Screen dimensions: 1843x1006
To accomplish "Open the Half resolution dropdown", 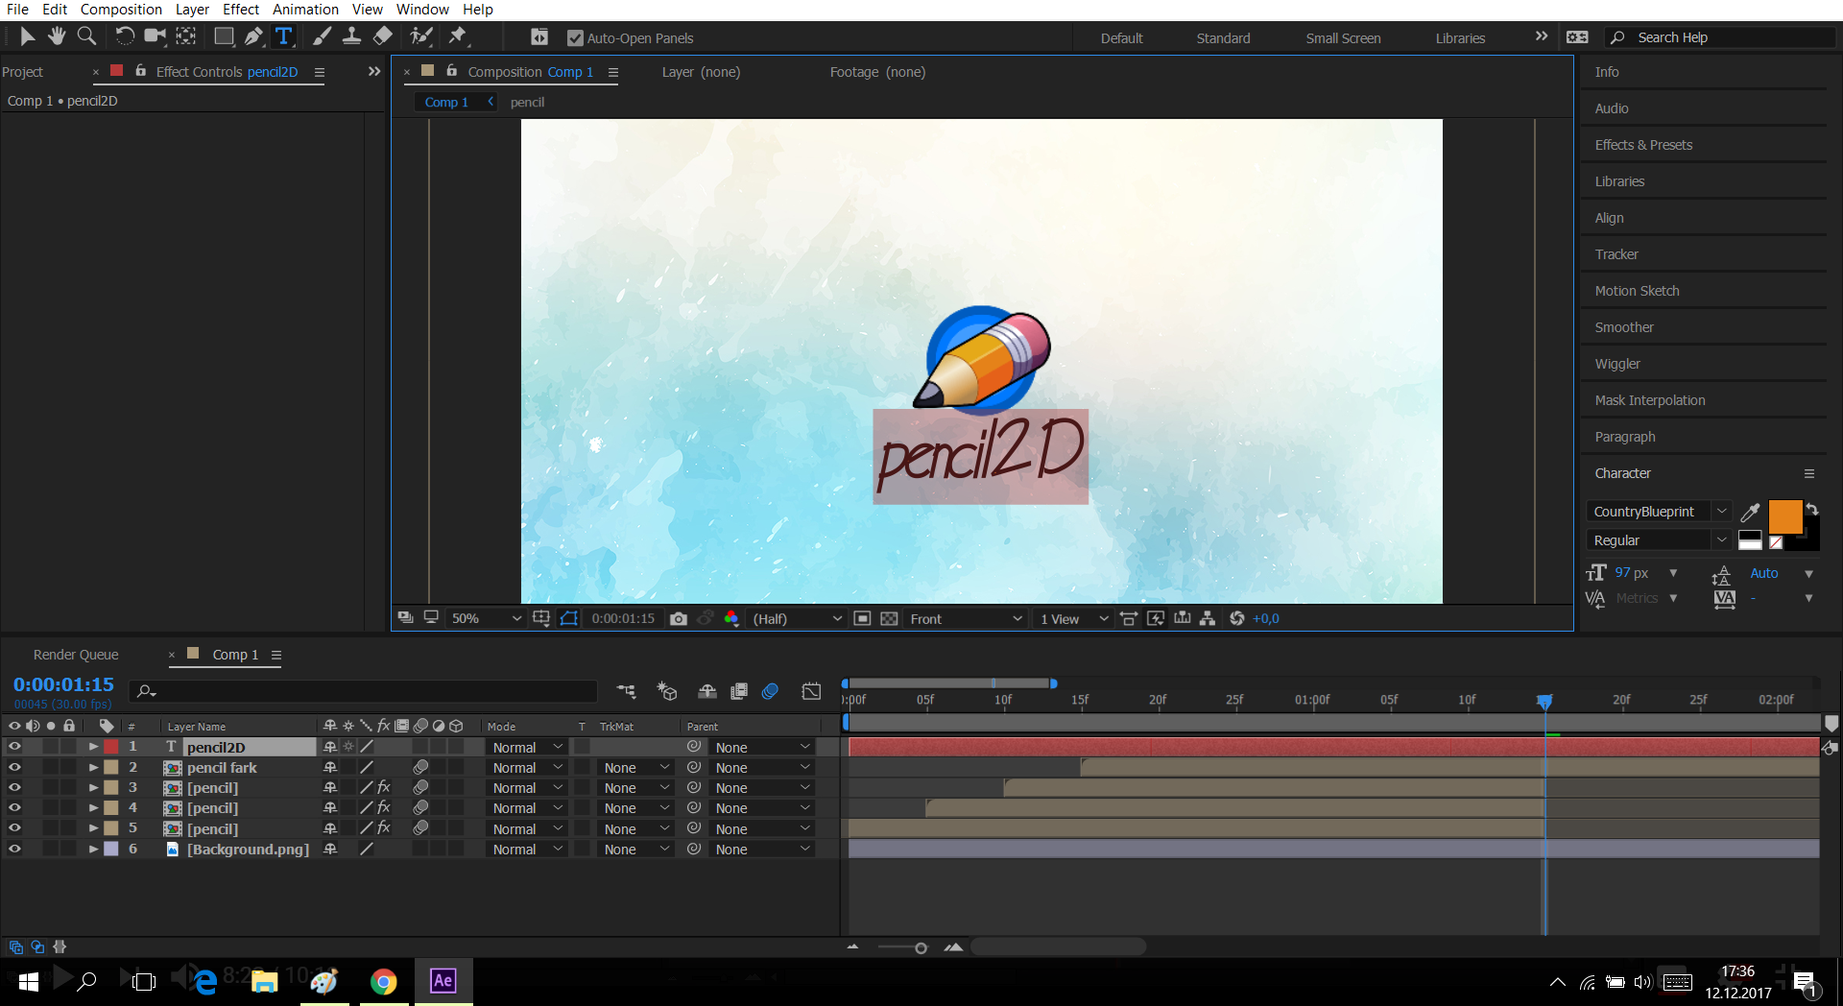I will pyautogui.click(x=797, y=618).
